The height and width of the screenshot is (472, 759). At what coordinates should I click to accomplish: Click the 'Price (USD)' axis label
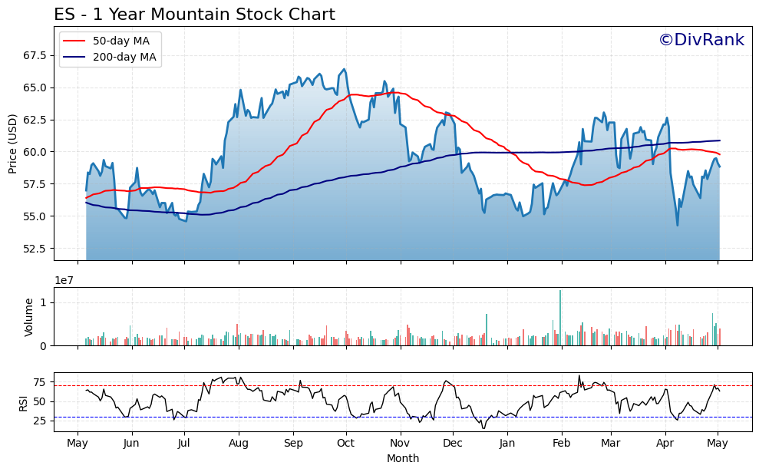pyautogui.click(x=12, y=144)
